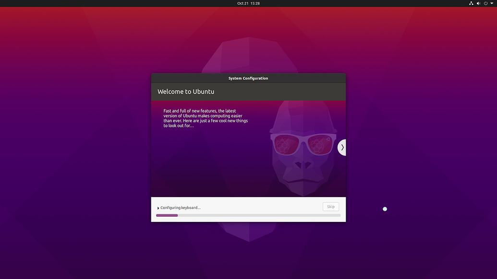Click the gray unfilled part of progress bar
The height and width of the screenshot is (279, 497).
click(259, 216)
